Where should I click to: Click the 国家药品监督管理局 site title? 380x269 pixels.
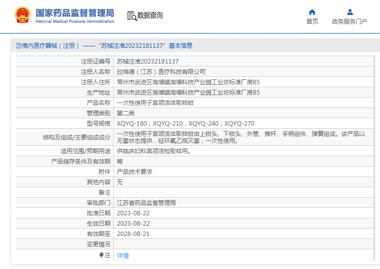[75, 12]
